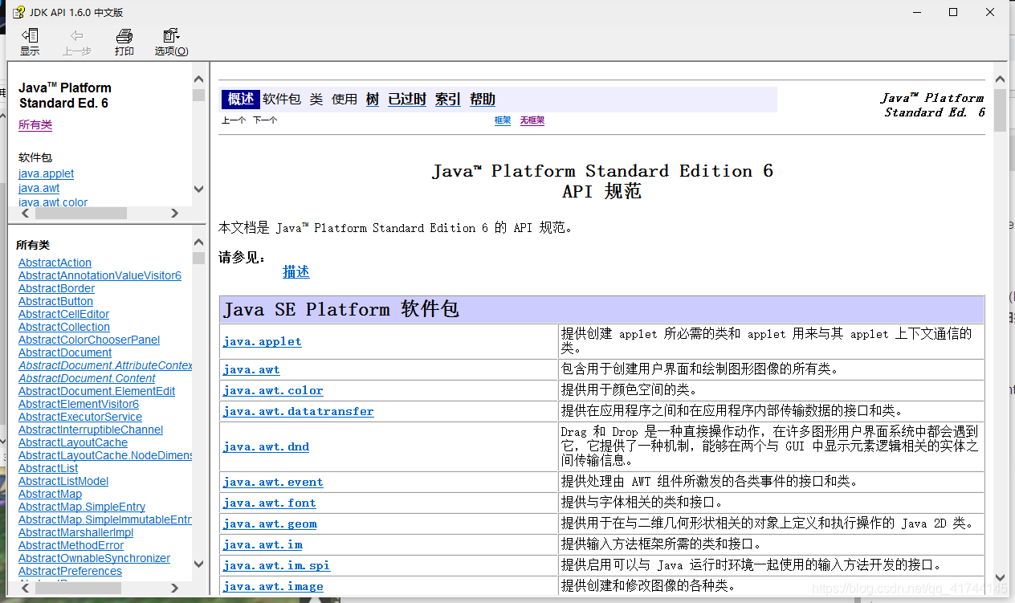
Task: Click the 显示 (Show) toolbar icon
Action: (x=30, y=36)
